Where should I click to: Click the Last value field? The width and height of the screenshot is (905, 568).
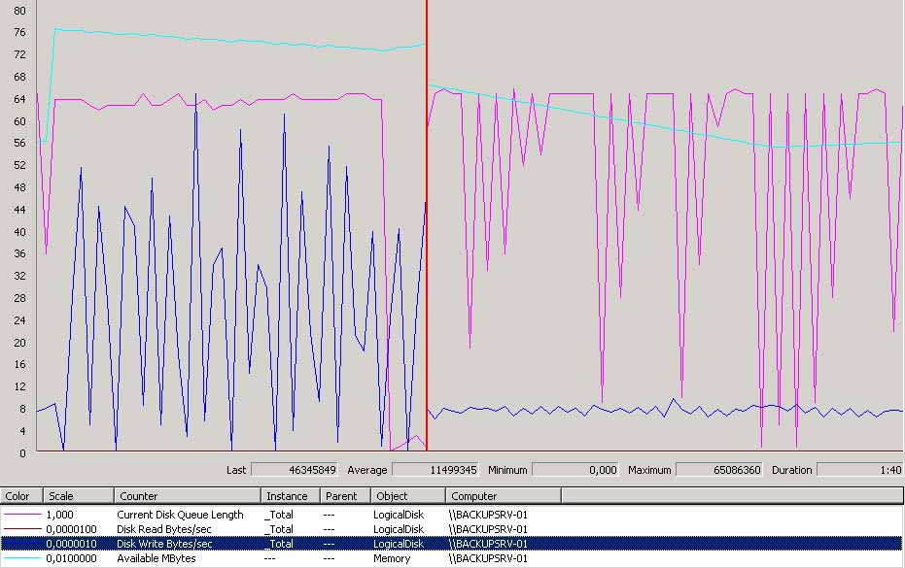point(295,470)
